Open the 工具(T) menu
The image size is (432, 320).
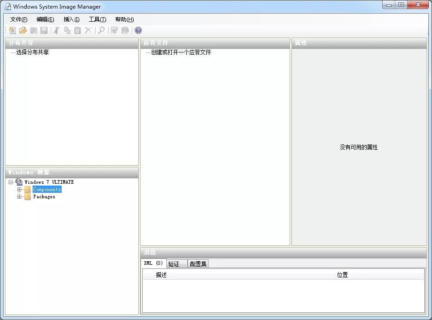[97, 19]
